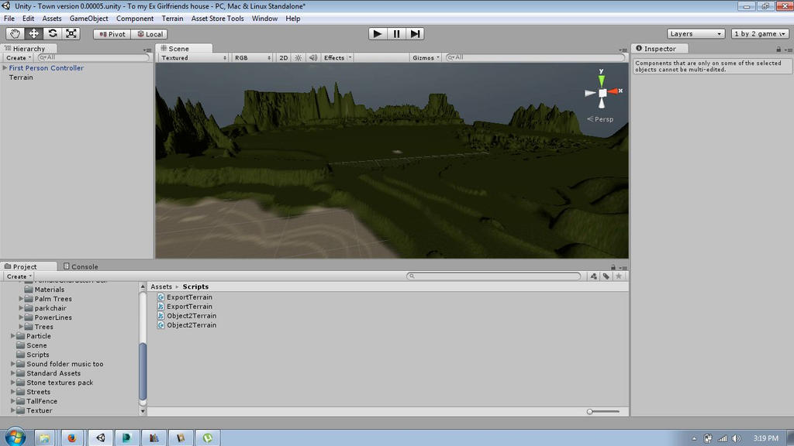
Task: Toggle 2D scene view mode
Action: coord(284,57)
